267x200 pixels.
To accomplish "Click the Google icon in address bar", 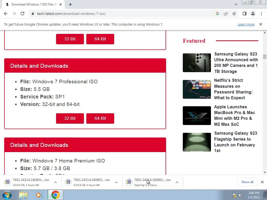I will pos(217,14).
